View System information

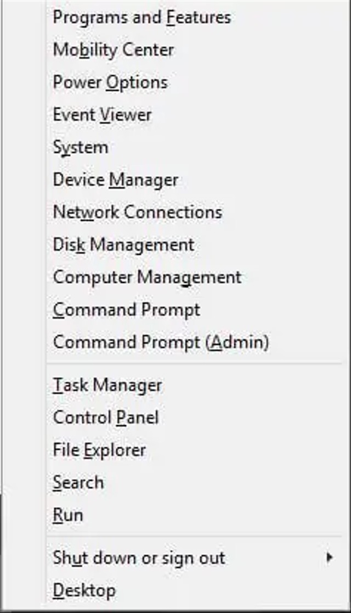coord(80,147)
